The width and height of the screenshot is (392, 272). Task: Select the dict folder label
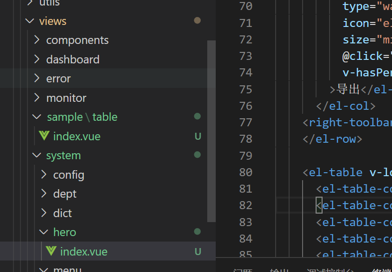point(62,213)
